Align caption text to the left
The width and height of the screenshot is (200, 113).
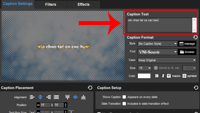click(x=32, y=97)
